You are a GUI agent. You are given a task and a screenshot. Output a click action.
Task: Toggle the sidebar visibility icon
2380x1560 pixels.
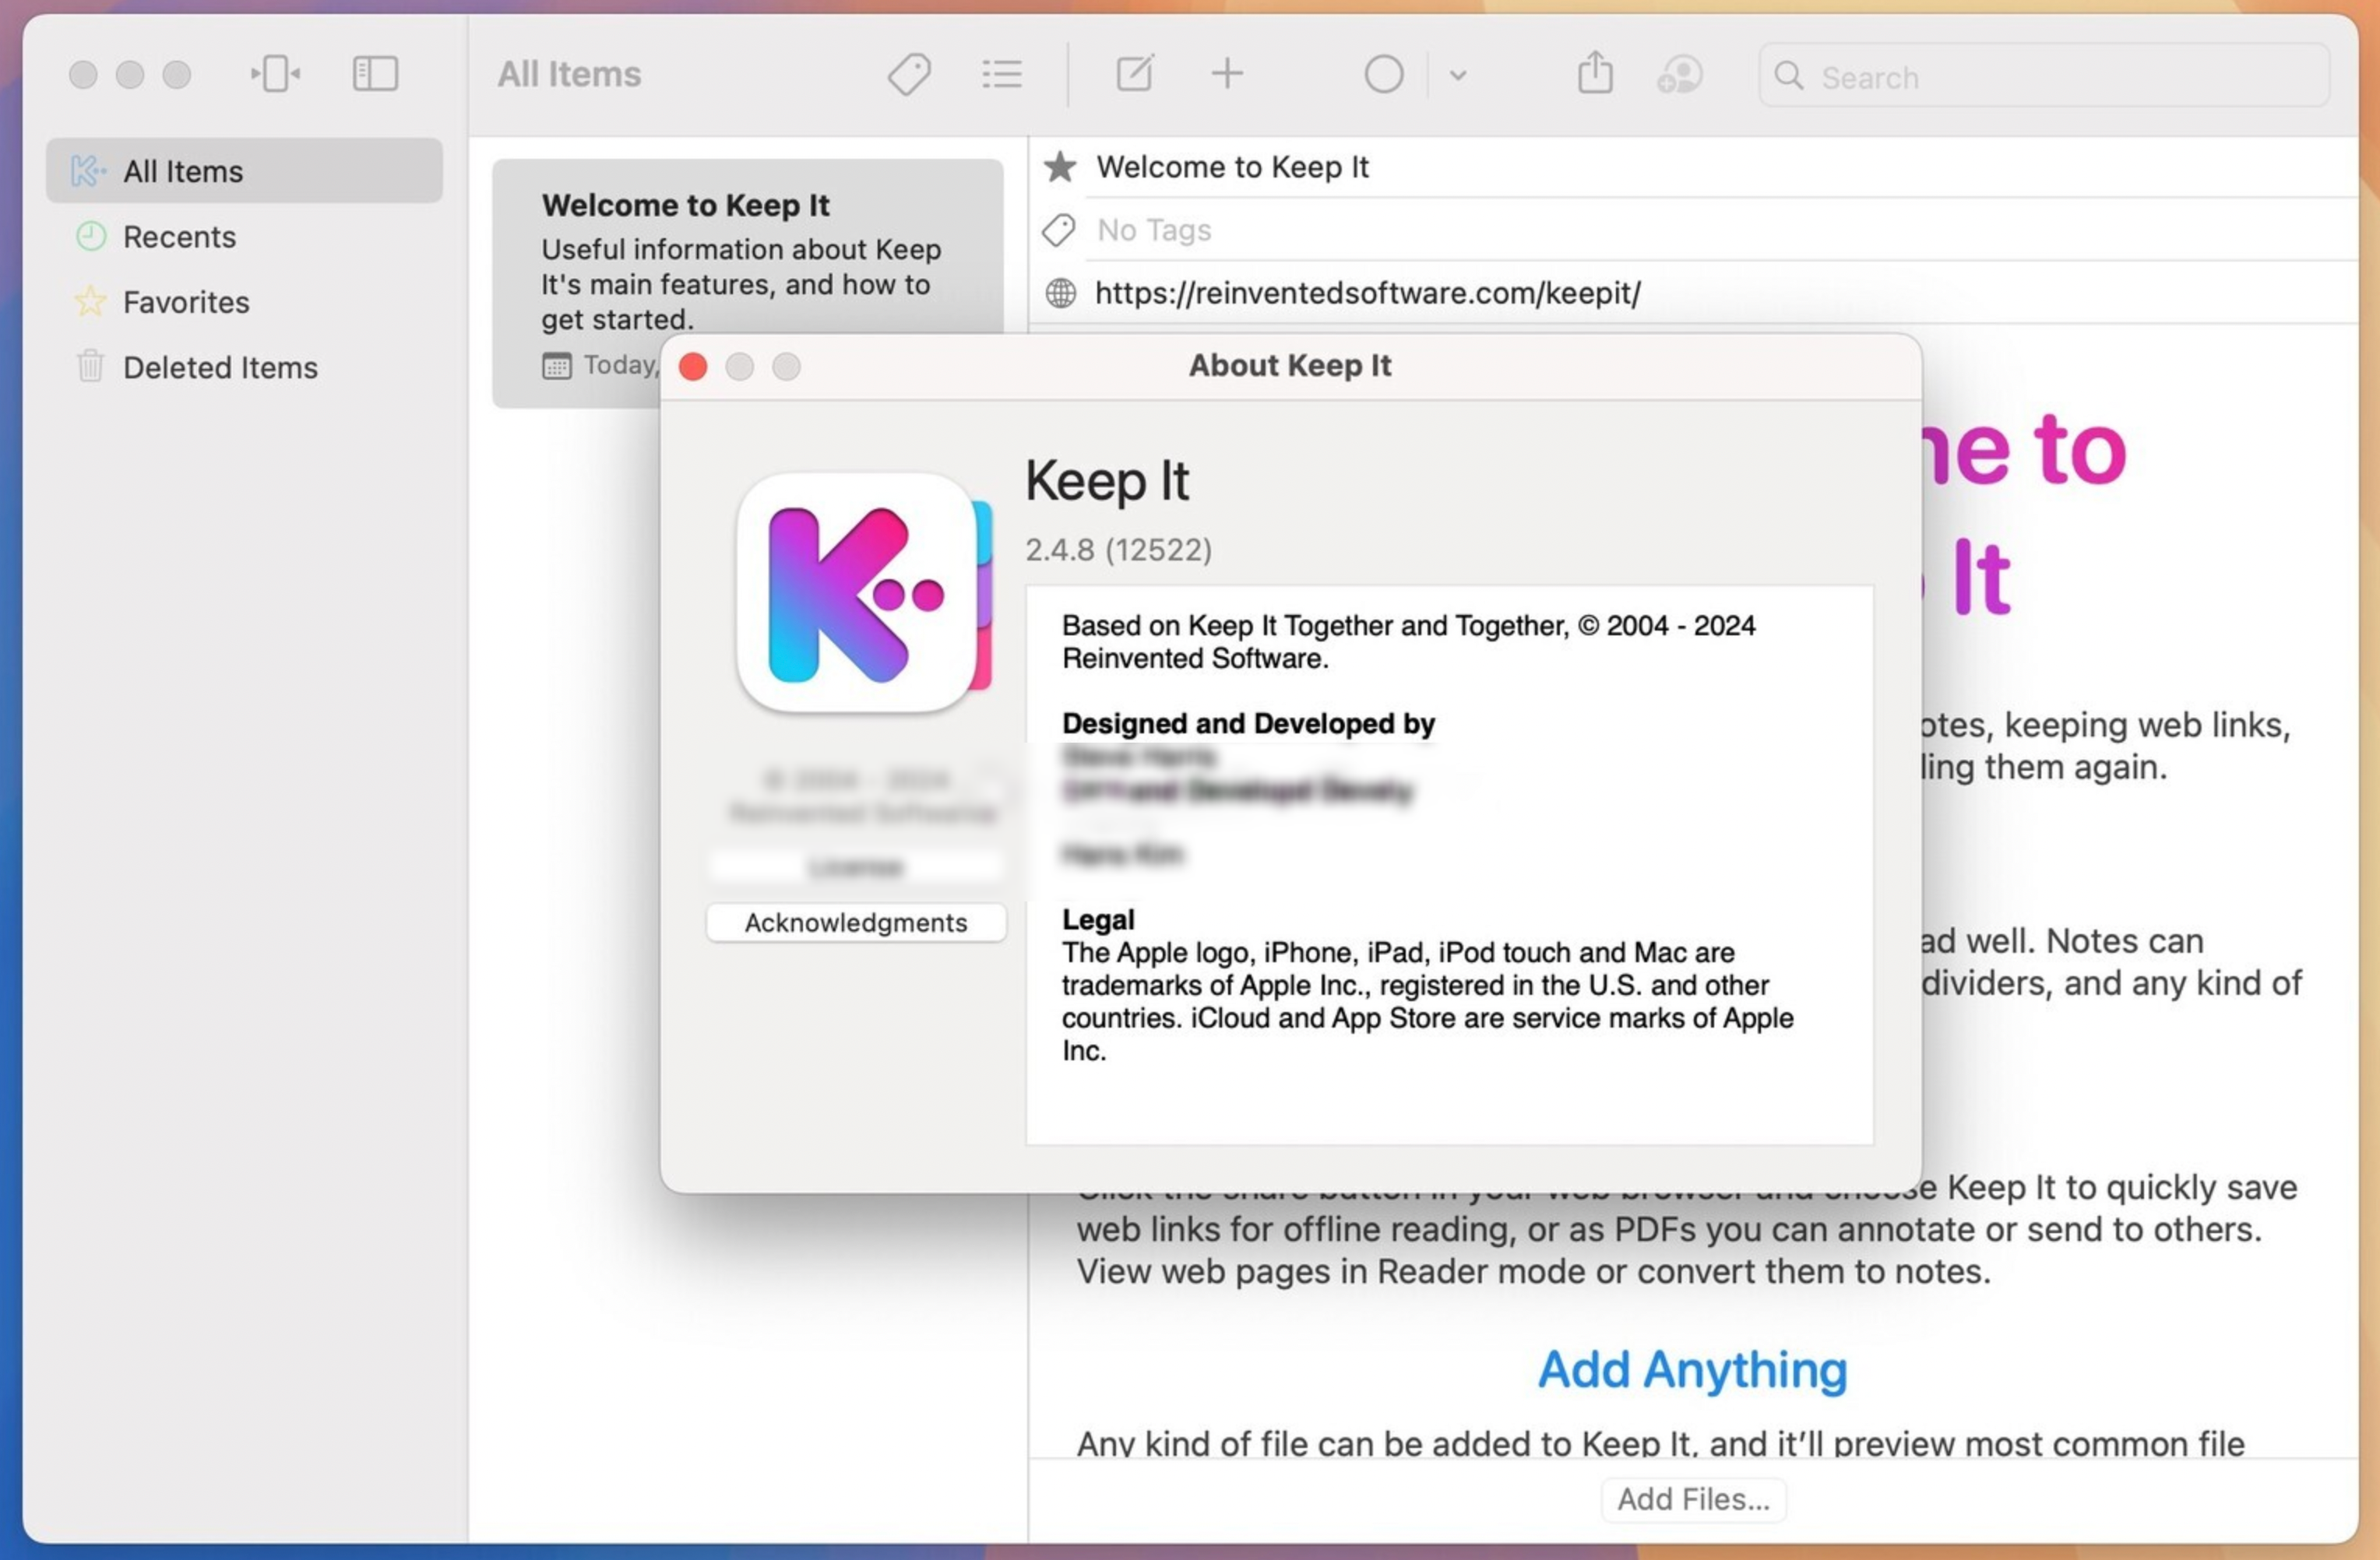[375, 74]
